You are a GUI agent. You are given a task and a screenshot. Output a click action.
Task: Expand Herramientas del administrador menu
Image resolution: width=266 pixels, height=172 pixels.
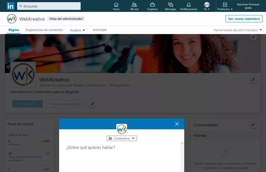(238, 30)
